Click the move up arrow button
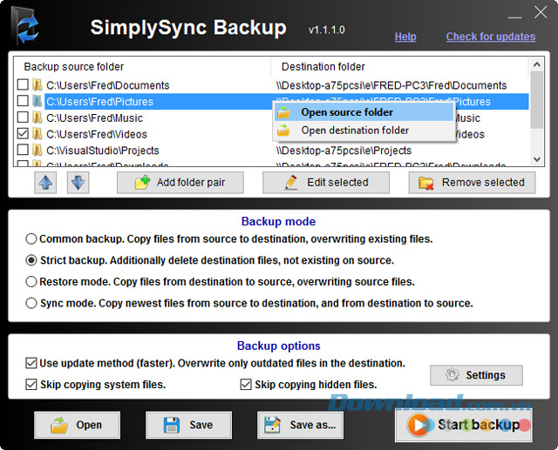This screenshot has width=558, height=450. pyautogui.click(x=47, y=182)
